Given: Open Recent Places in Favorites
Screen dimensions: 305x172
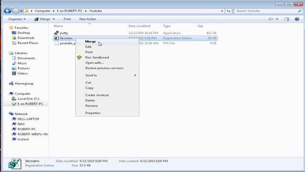Looking at the screenshot, I should point(28,43).
